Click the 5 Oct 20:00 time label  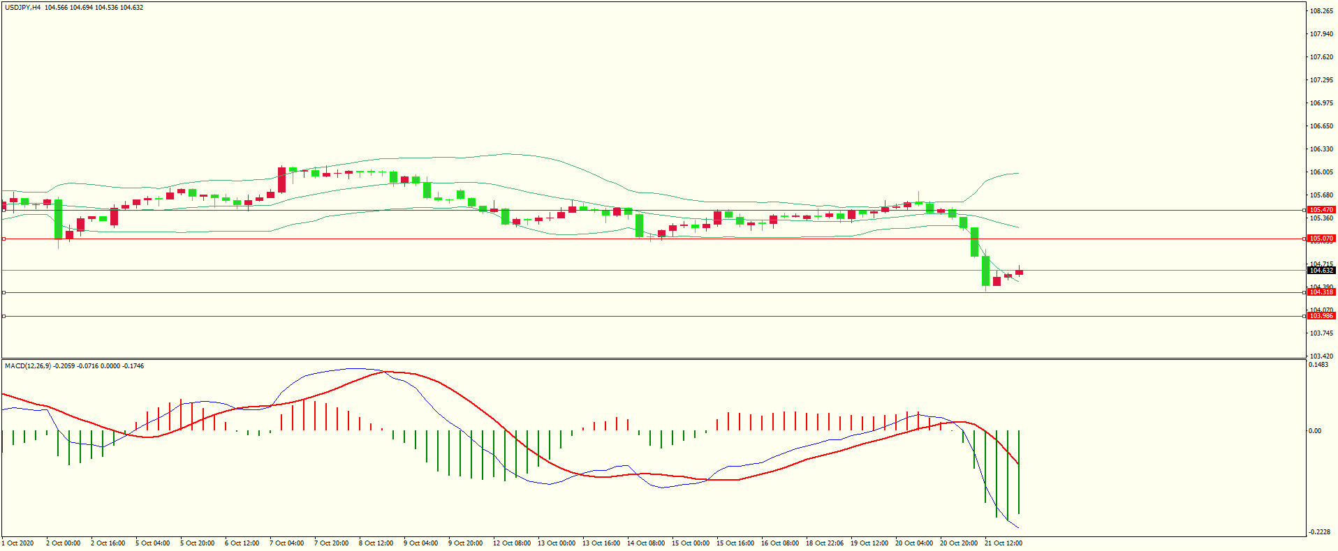click(198, 543)
